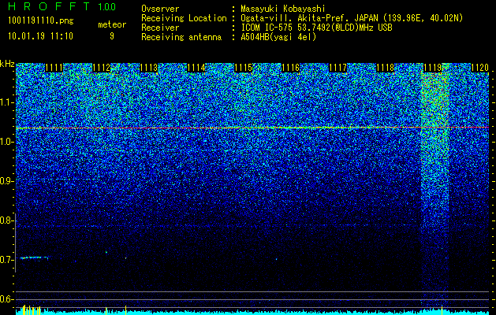This screenshot has width=496, height=315.
Task: Click the 1118 time marker
Action: [386, 68]
